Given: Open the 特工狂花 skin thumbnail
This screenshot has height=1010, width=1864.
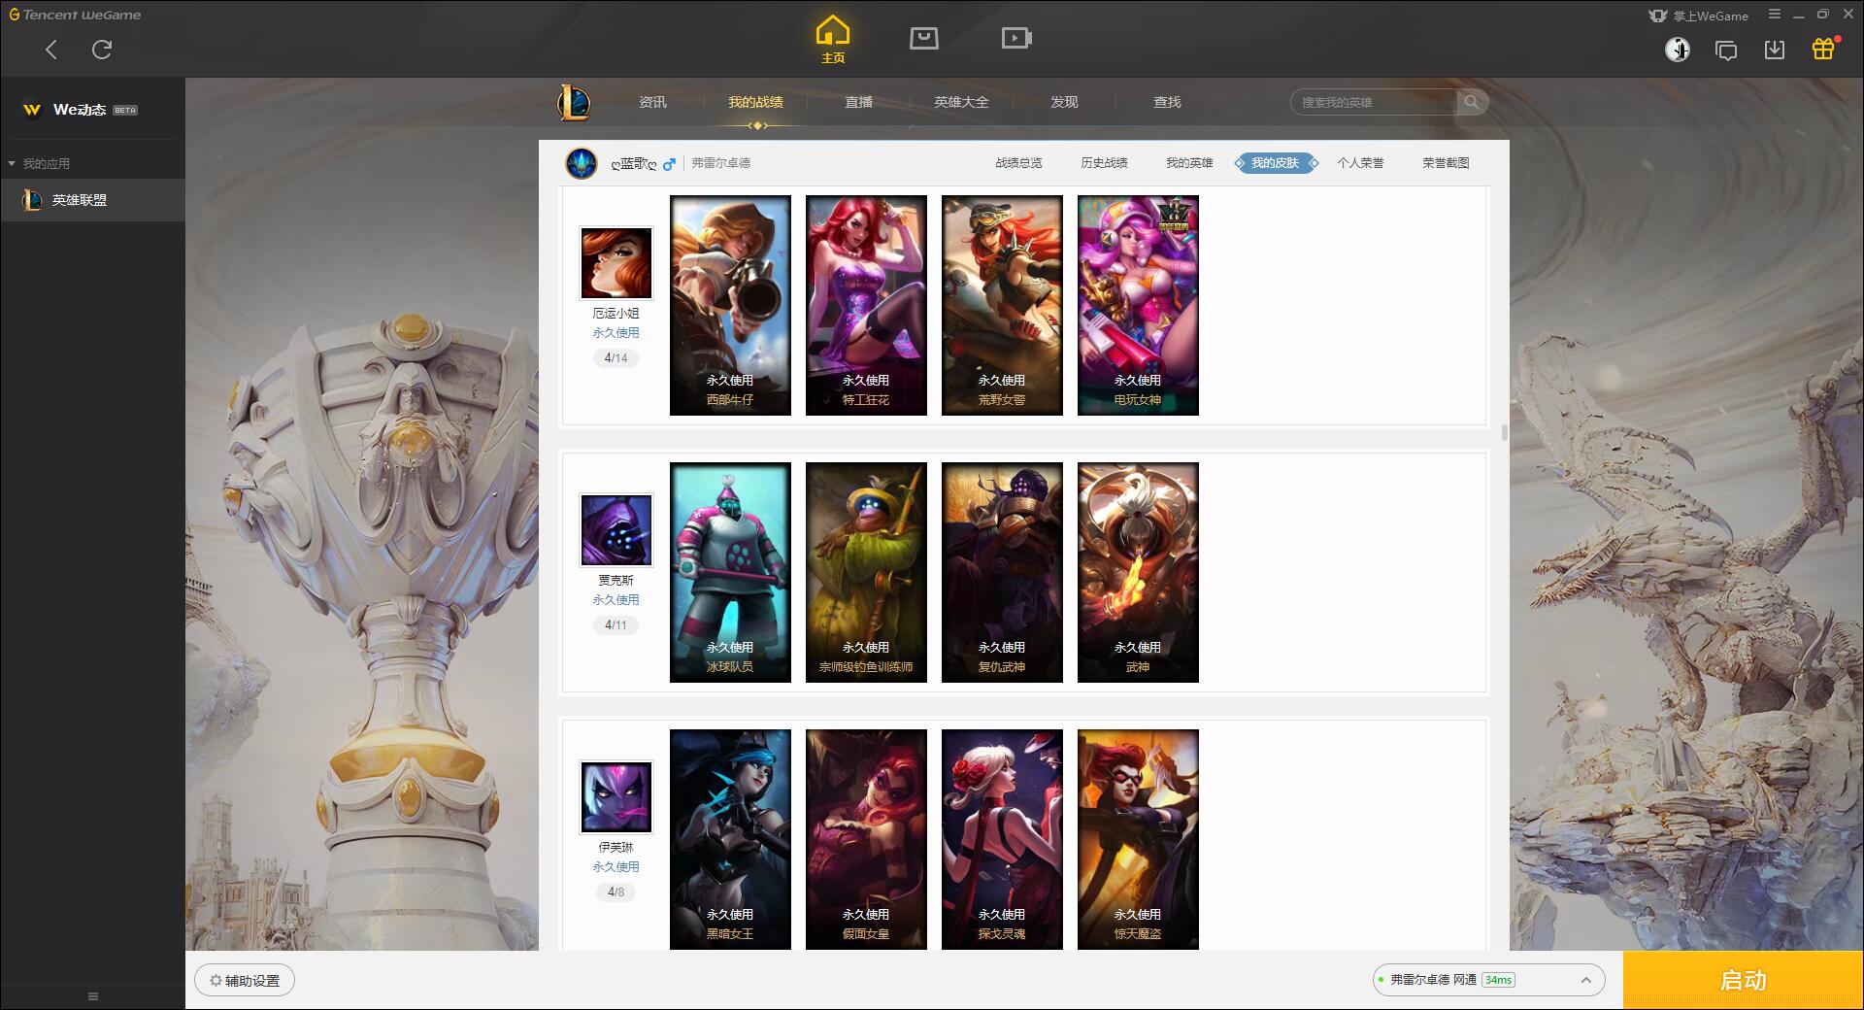Looking at the screenshot, I should tap(866, 305).
